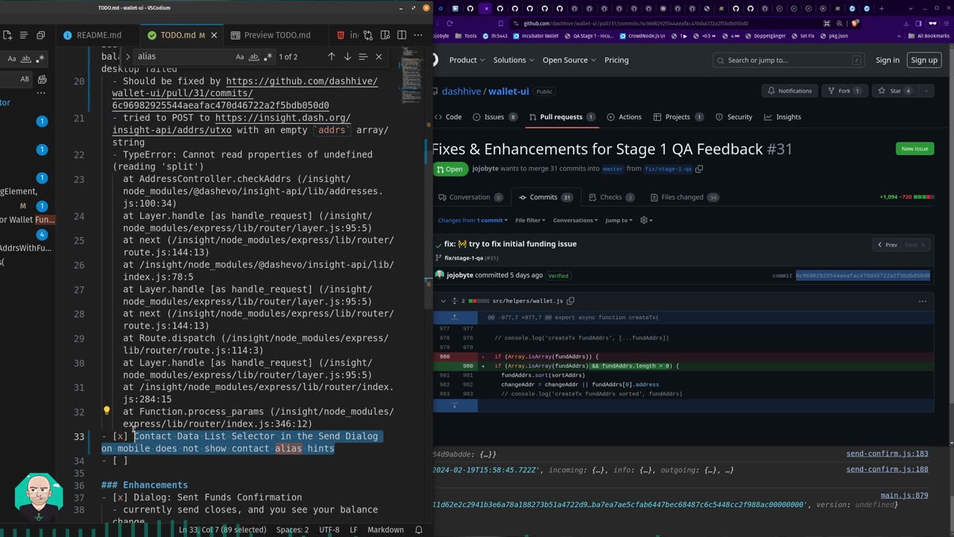The image size is (954, 537).
Task: Toggle Use Regular Expression in sidebar search
Action: point(40,59)
